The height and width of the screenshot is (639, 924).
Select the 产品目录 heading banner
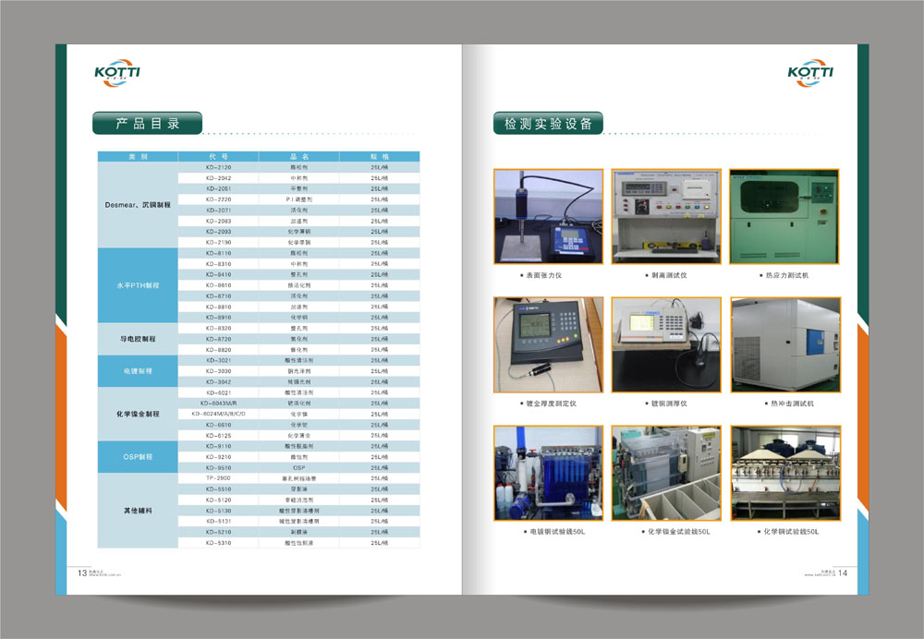147,123
